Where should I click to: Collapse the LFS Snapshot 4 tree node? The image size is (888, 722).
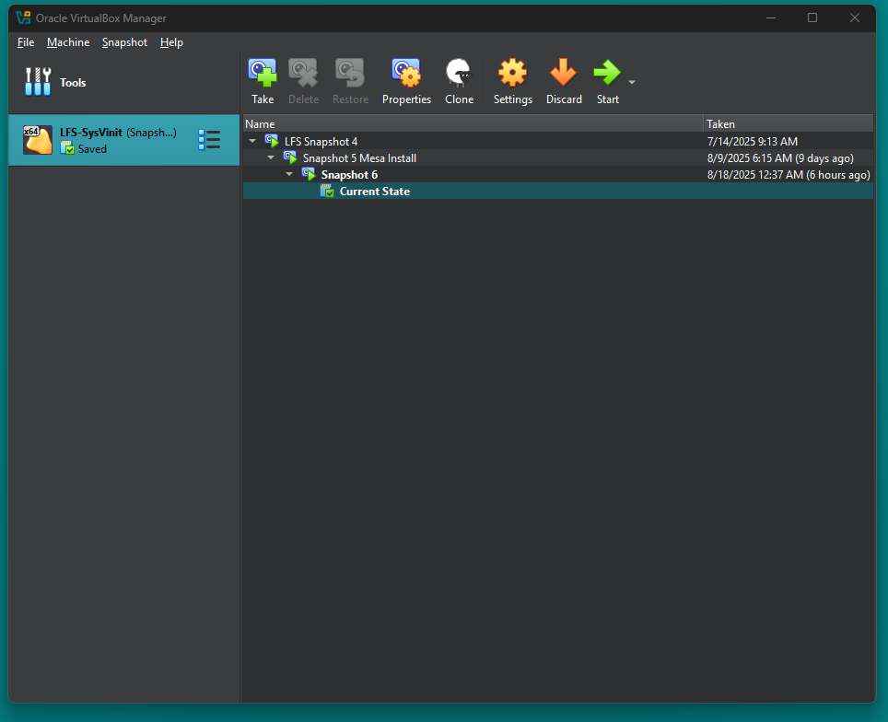click(x=252, y=142)
